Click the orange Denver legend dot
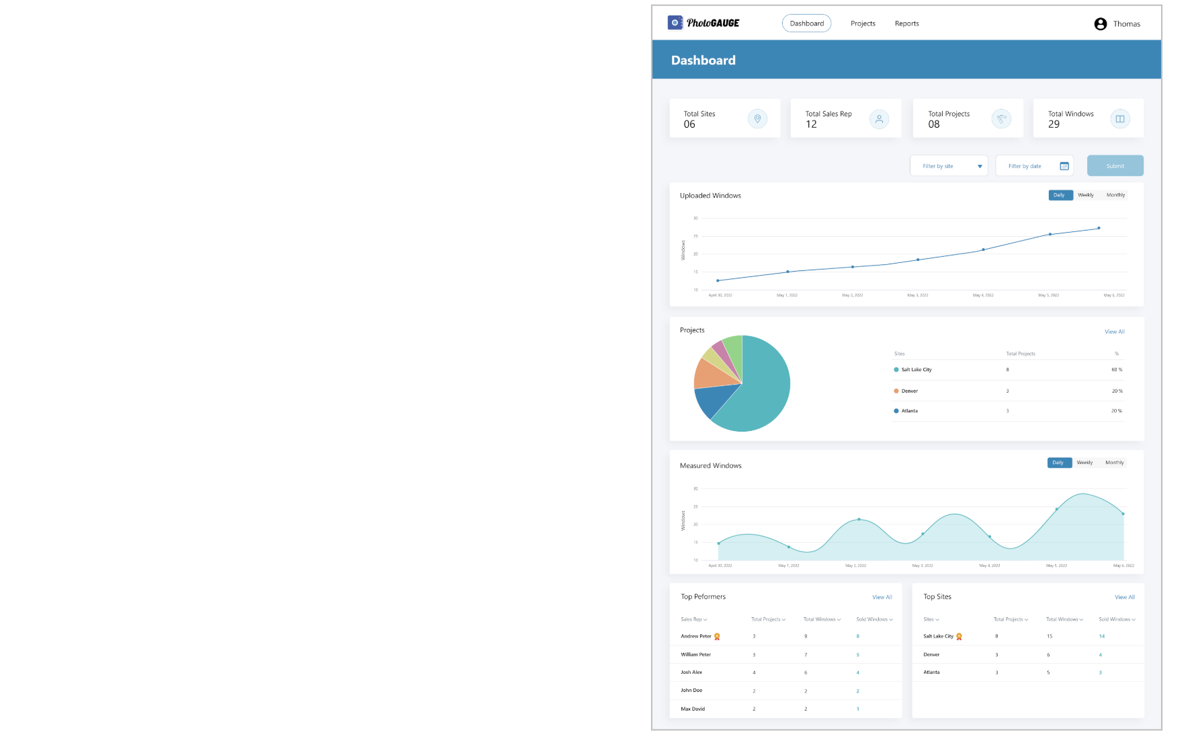1192x741 pixels. (x=896, y=391)
